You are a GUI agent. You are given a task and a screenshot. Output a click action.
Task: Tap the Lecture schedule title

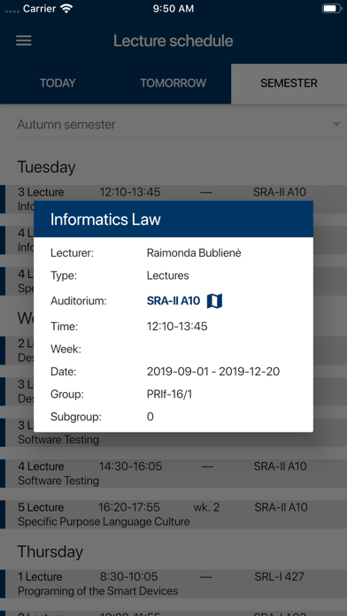173,41
